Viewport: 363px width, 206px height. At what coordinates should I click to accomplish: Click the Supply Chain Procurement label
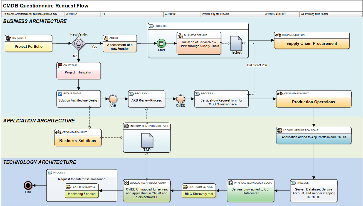[312, 44]
